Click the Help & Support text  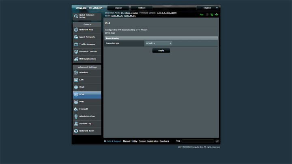[x=114, y=141]
